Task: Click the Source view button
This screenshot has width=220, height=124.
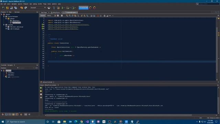Action: pos(43,15)
